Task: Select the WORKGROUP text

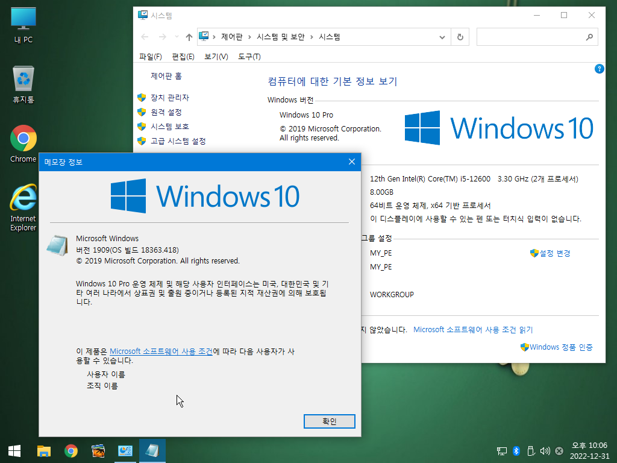Action: pos(392,294)
